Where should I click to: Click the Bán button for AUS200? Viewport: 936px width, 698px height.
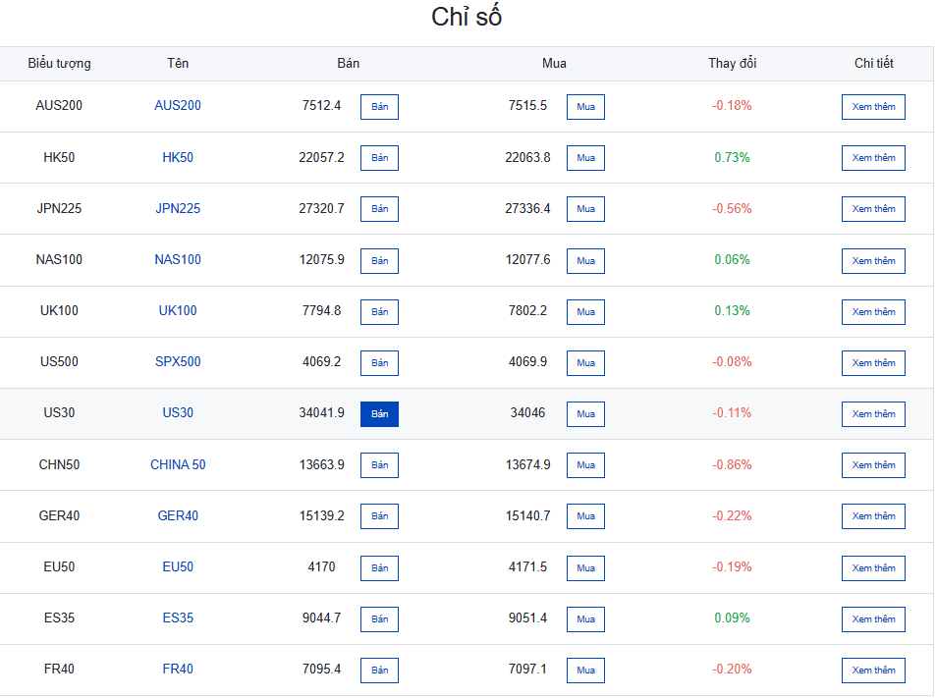pyautogui.click(x=379, y=107)
